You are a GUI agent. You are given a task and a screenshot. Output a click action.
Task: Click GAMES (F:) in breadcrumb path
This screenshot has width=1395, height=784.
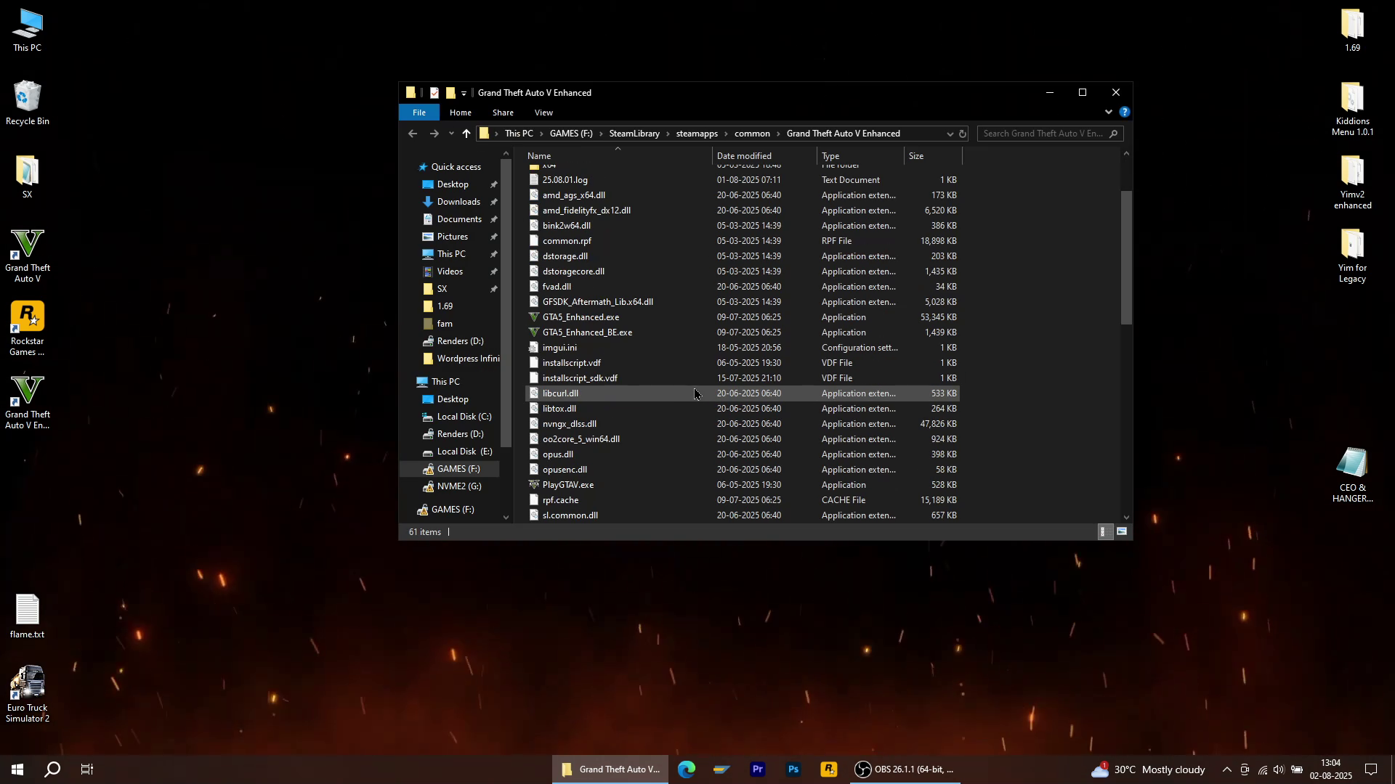[571, 134]
